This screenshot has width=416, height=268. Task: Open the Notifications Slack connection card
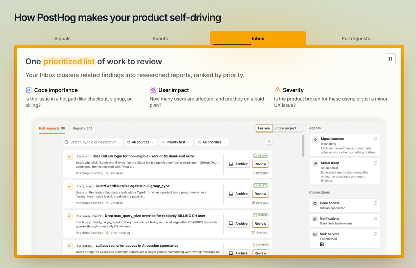point(345,221)
